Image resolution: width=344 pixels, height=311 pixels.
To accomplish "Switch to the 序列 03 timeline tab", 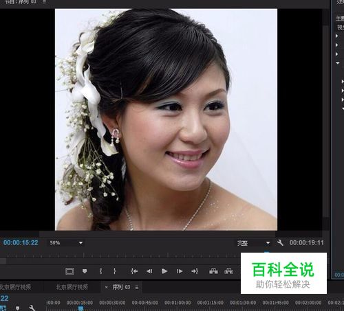I will point(121,287).
